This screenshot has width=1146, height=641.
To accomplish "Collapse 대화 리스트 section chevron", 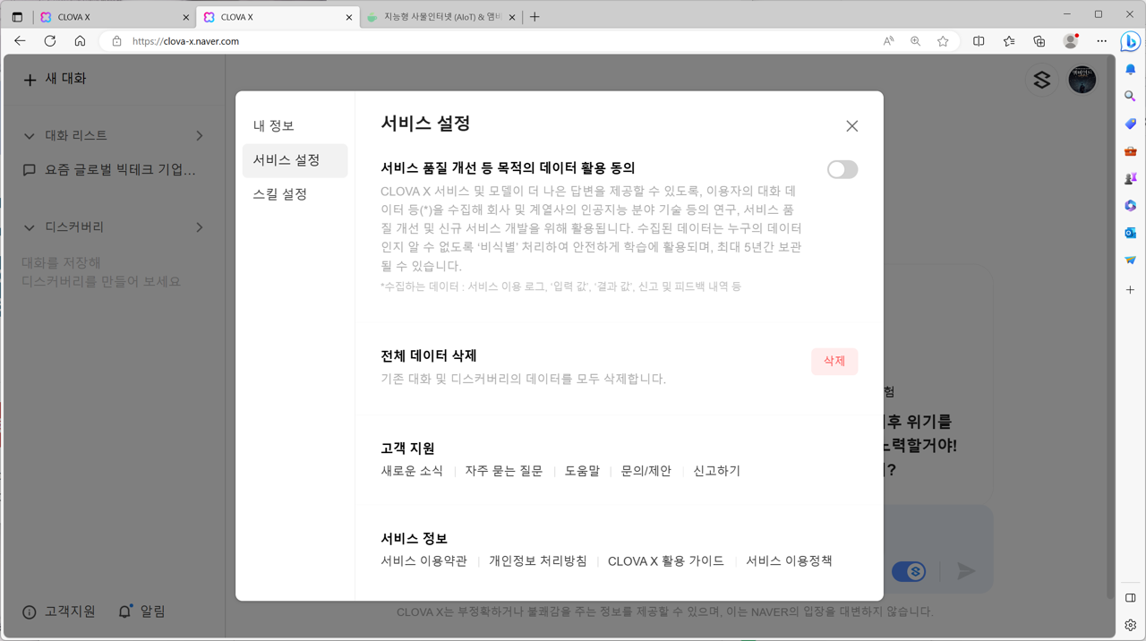I will coord(29,136).
